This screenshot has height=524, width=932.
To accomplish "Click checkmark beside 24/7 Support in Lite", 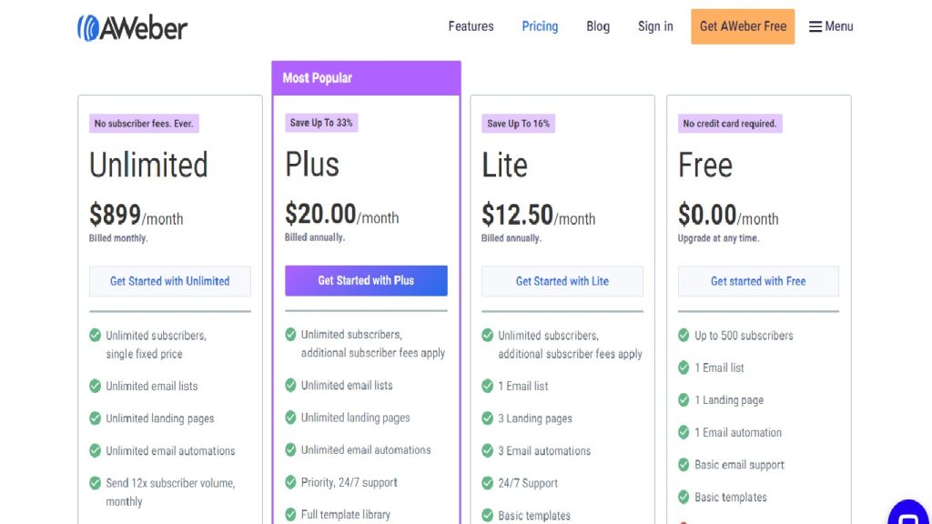I will coord(488,483).
